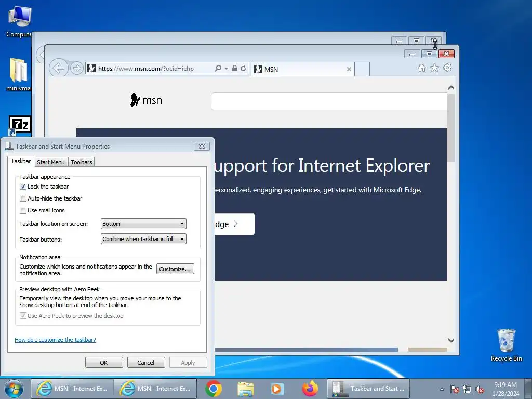Minimize the front Internet Explorer window

click(412, 54)
